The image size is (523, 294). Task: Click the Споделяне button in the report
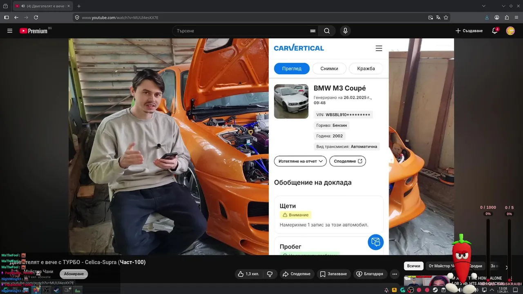click(x=348, y=161)
